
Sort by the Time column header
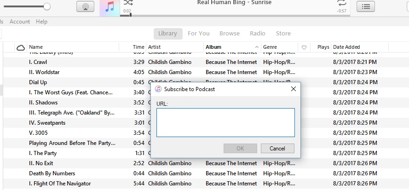pos(138,47)
